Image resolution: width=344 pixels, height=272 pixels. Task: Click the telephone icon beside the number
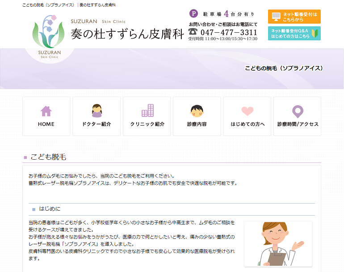tap(193, 32)
